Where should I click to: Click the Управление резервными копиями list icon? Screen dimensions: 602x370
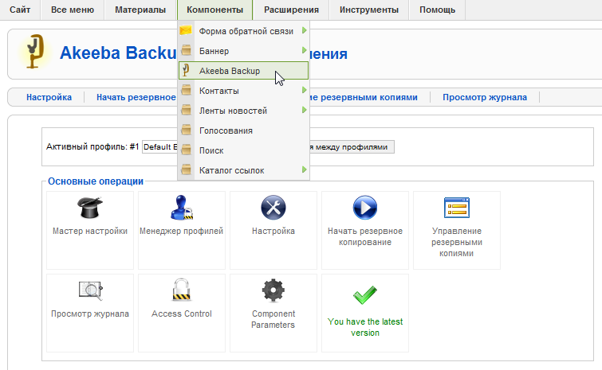[x=457, y=208]
